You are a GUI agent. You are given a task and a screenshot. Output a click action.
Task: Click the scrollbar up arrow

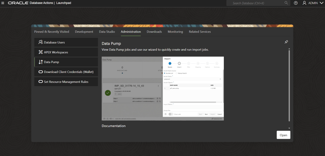[x=289, y=49]
